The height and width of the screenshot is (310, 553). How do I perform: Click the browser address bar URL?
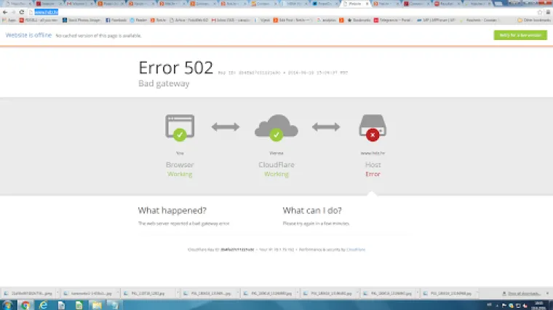click(x=45, y=12)
